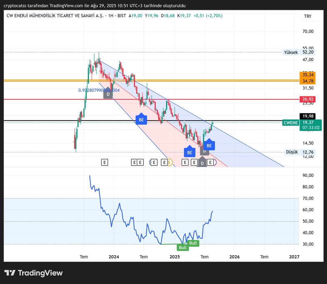
Task: Click the rightmost BE marker near mid-2025
Action: (x=209, y=145)
